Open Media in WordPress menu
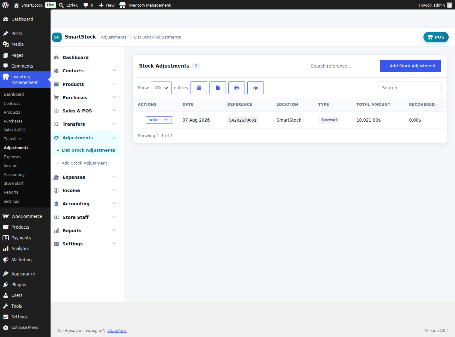Image resolution: width=455 pixels, height=337 pixels. [25, 44]
